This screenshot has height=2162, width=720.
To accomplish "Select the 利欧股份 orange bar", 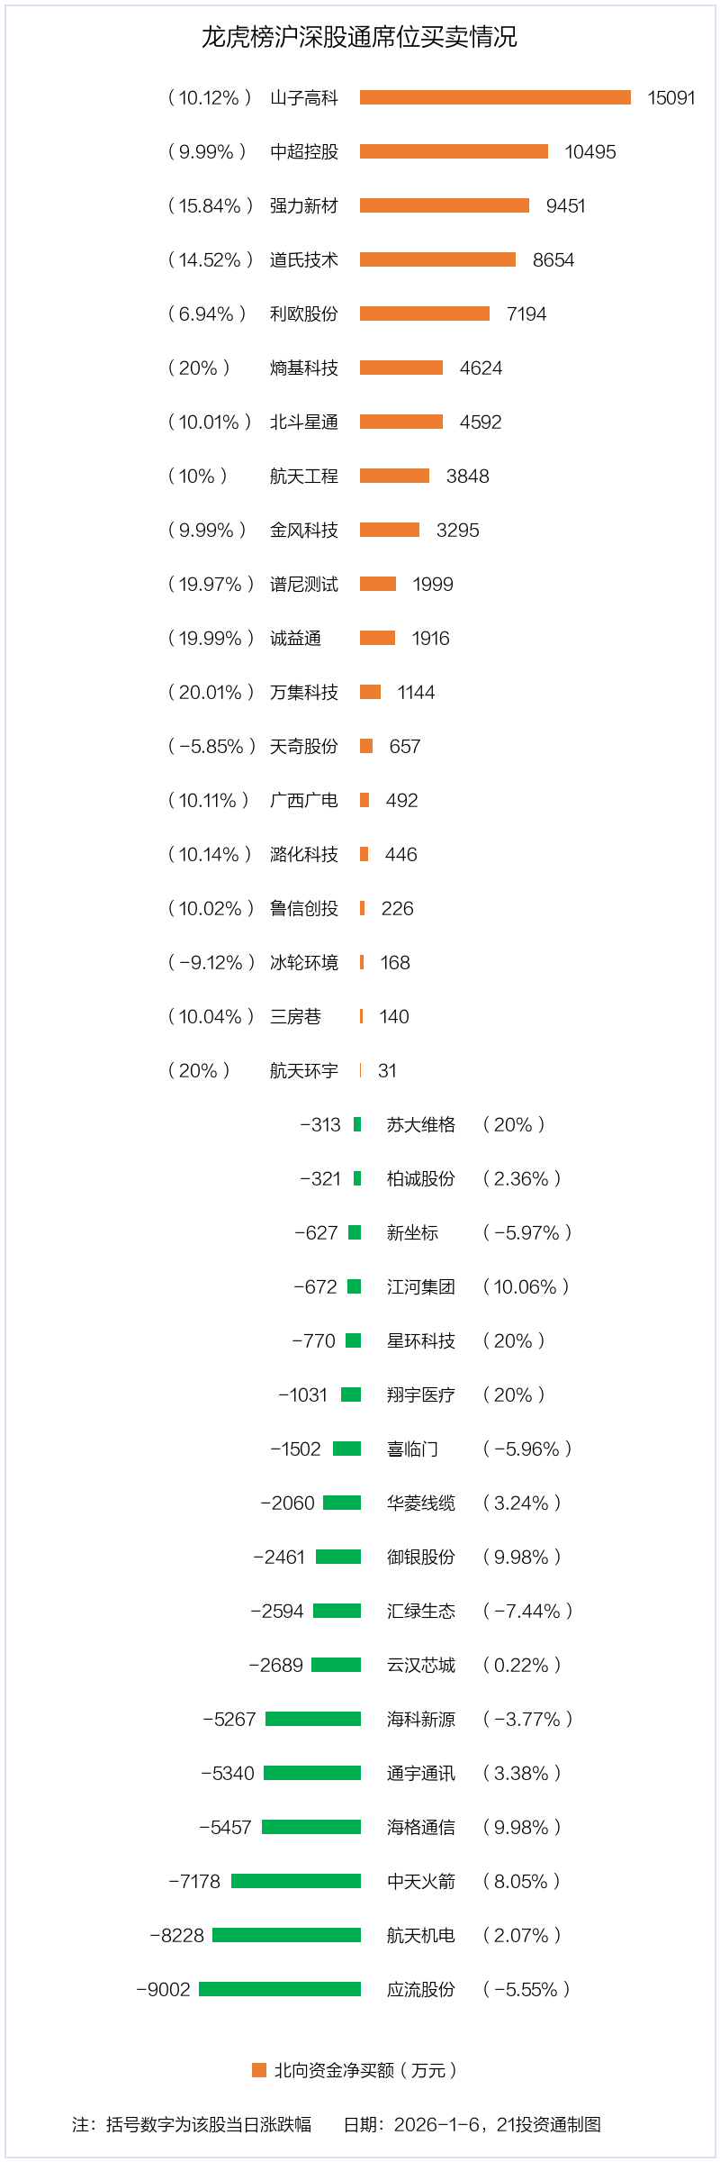I will (x=425, y=313).
